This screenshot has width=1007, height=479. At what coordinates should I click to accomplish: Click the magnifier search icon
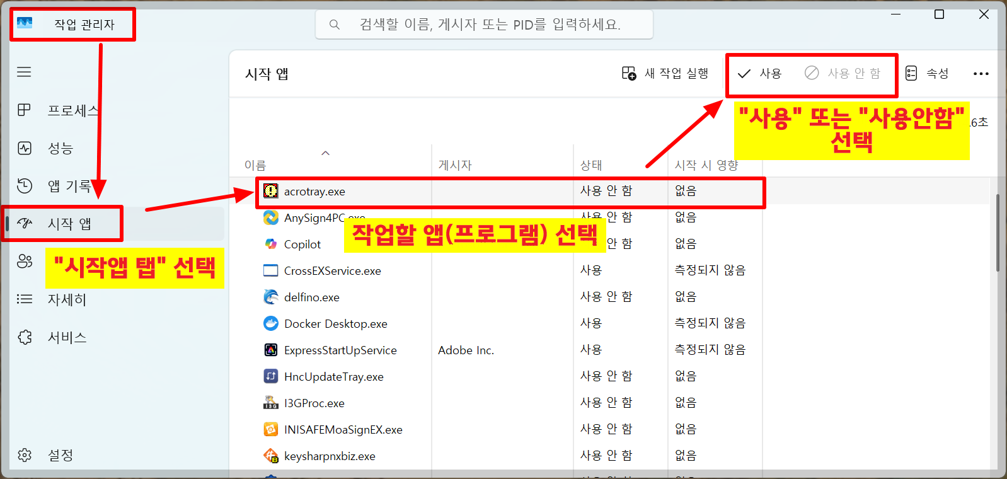[335, 25]
